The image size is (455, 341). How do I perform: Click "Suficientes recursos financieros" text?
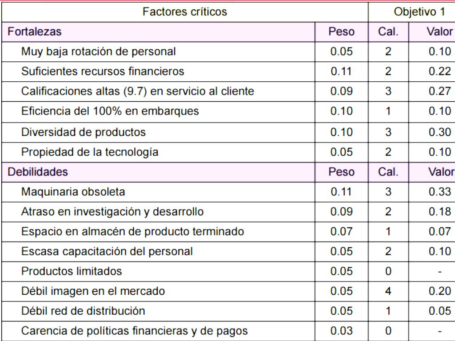102,71
